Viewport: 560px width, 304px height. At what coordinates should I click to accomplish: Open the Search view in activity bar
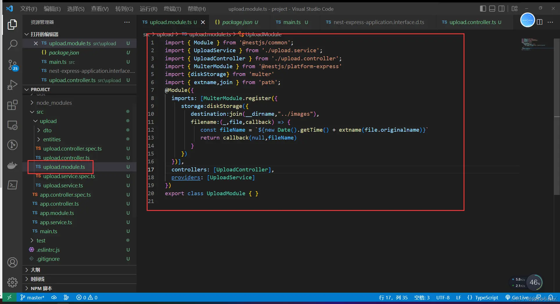pyautogui.click(x=12, y=44)
